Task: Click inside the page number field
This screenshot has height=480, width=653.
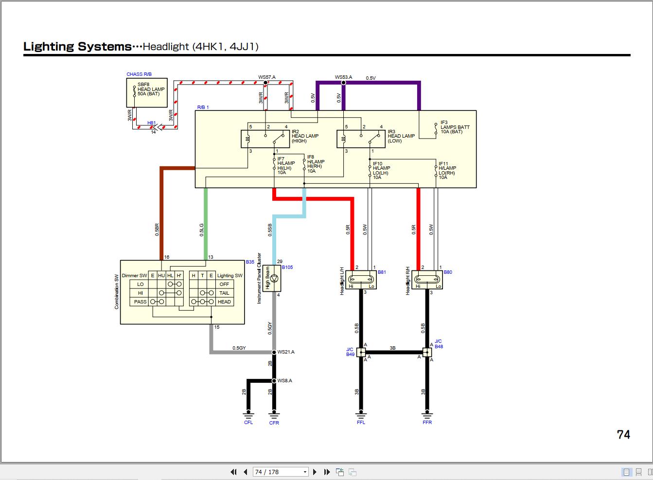Action: coord(272,471)
